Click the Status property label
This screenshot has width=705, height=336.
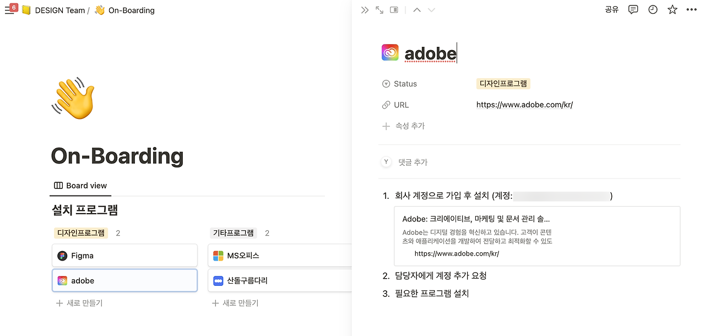(x=405, y=84)
